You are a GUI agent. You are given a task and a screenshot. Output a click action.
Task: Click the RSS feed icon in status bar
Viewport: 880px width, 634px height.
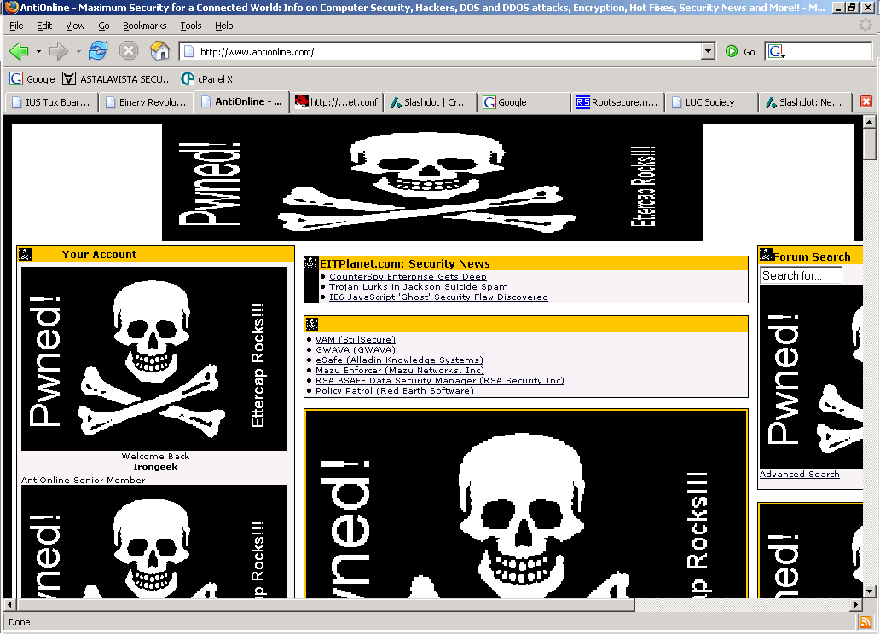(x=866, y=622)
